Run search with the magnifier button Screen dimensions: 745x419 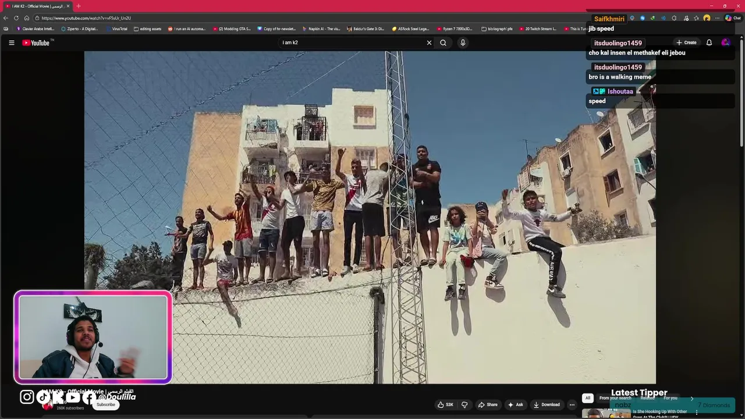tap(443, 42)
